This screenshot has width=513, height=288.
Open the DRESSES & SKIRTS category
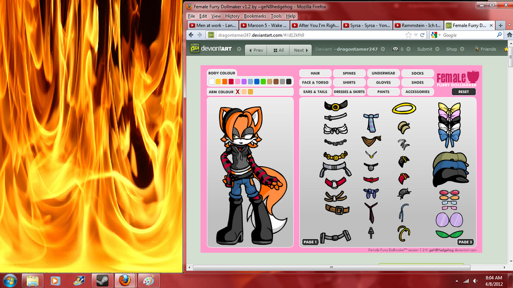point(349,92)
